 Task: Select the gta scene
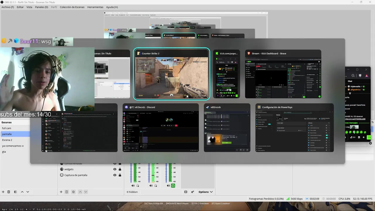[15, 152]
